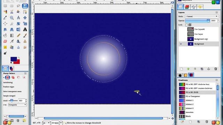Select the Alignment tool
The width and height of the screenshot is (223, 125).
point(5,24)
